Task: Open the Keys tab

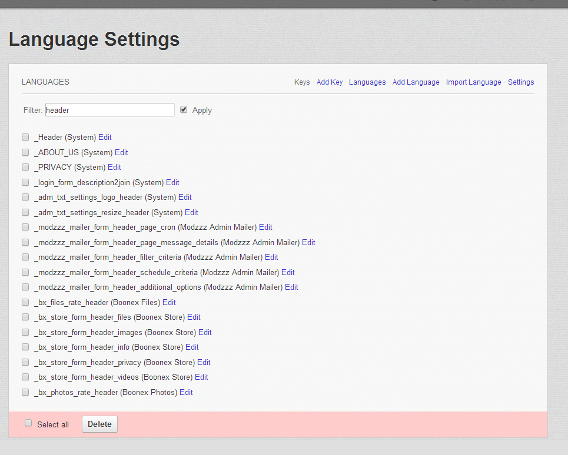Action: (x=301, y=82)
